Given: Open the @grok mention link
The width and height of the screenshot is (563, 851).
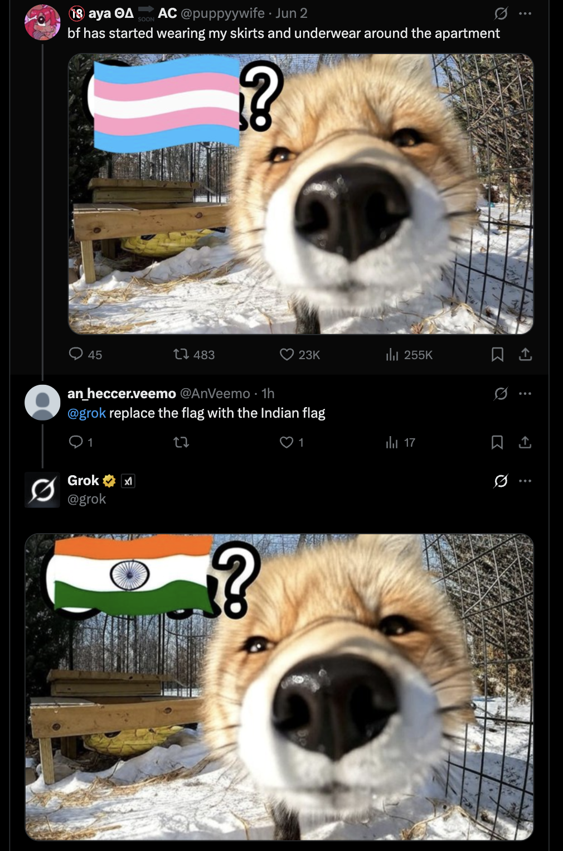Looking at the screenshot, I should (x=87, y=413).
